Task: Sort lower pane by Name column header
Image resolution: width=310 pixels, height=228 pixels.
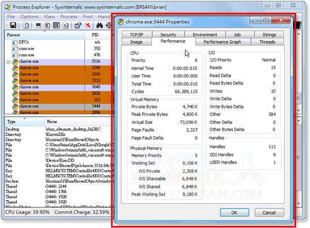Action: pos(79,122)
